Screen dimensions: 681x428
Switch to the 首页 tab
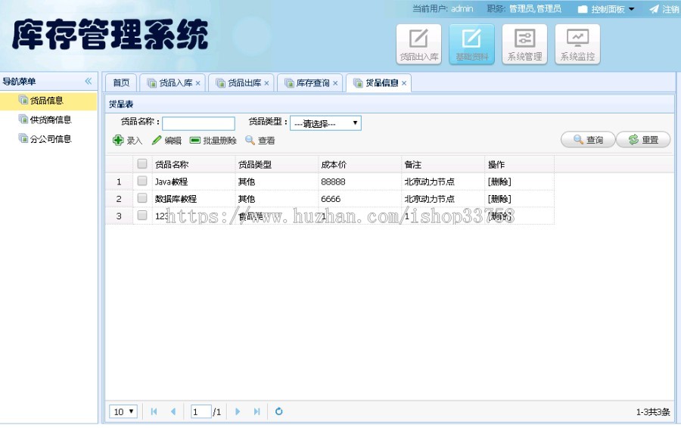point(121,83)
